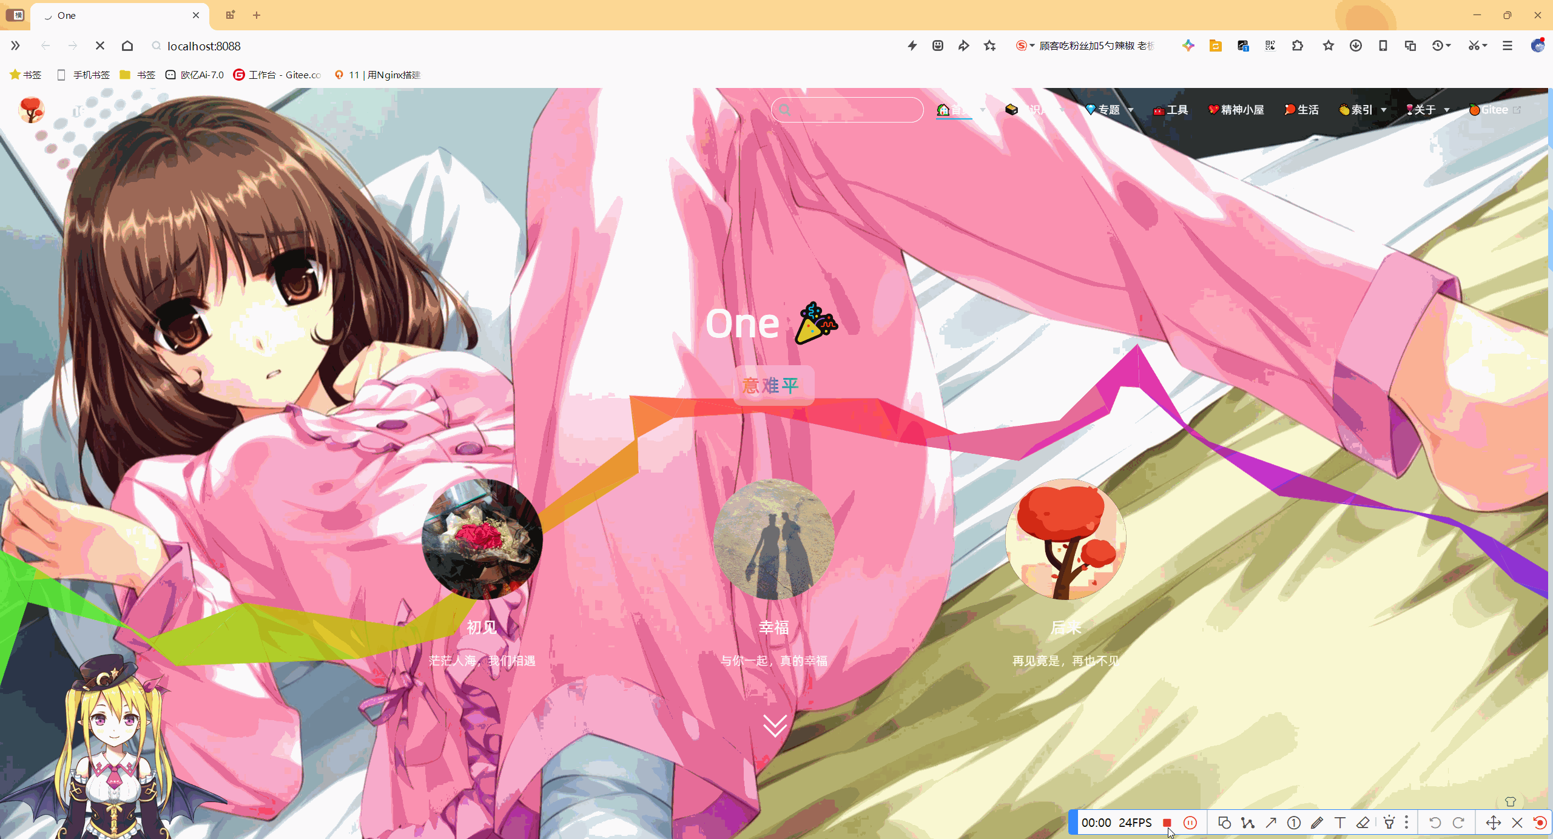Open the 欧亿Ai-7.0 bookmark
The width and height of the screenshot is (1553, 839).
pyautogui.click(x=195, y=75)
